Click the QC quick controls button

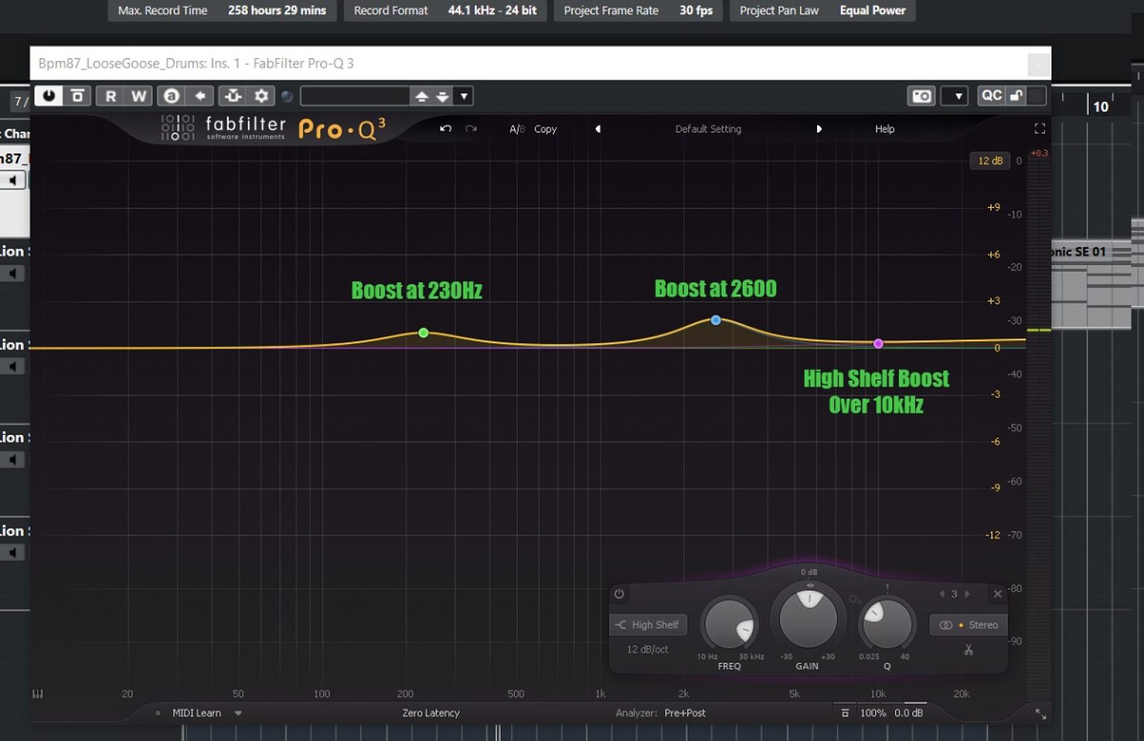[991, 95]
